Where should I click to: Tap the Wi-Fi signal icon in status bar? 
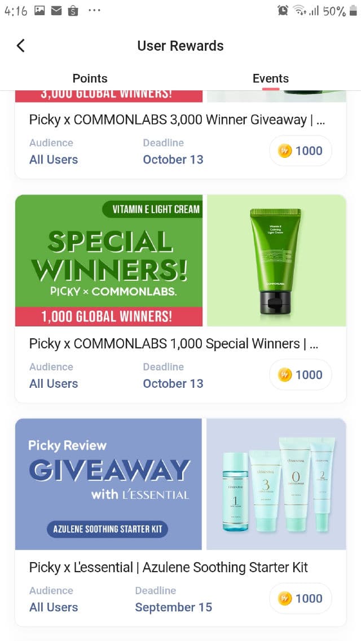tap(300, 11)
